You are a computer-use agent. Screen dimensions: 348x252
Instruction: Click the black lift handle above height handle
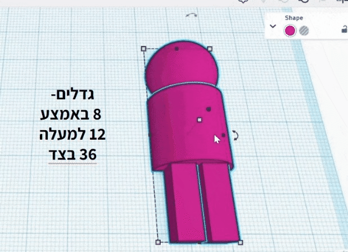point(209,109)
